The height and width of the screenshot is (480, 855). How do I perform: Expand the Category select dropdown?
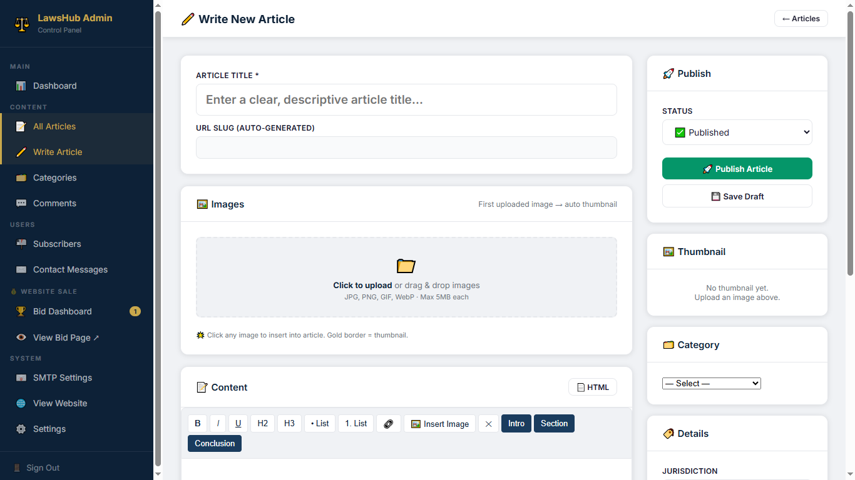[x=711, y=383]
